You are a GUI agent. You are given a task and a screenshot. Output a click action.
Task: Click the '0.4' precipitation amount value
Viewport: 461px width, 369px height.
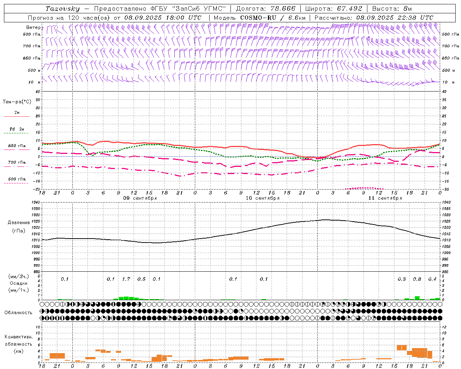(x=432, y=279)
